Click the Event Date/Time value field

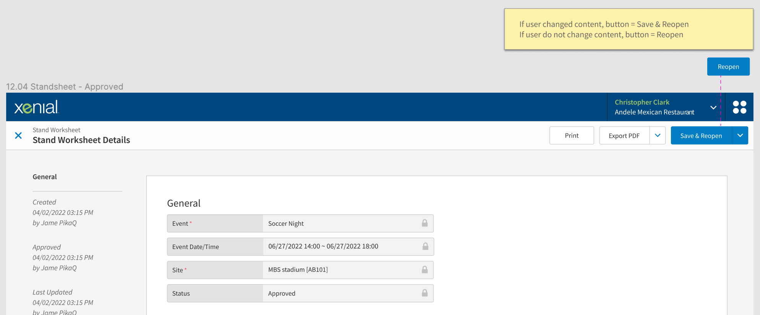click(340, 247)
